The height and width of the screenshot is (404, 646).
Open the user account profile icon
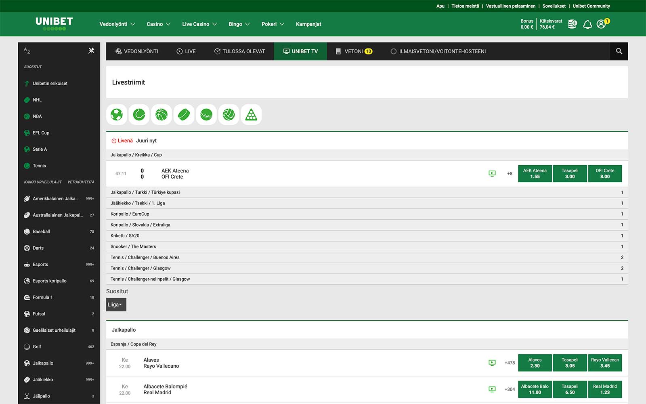(x=601, y=24)
